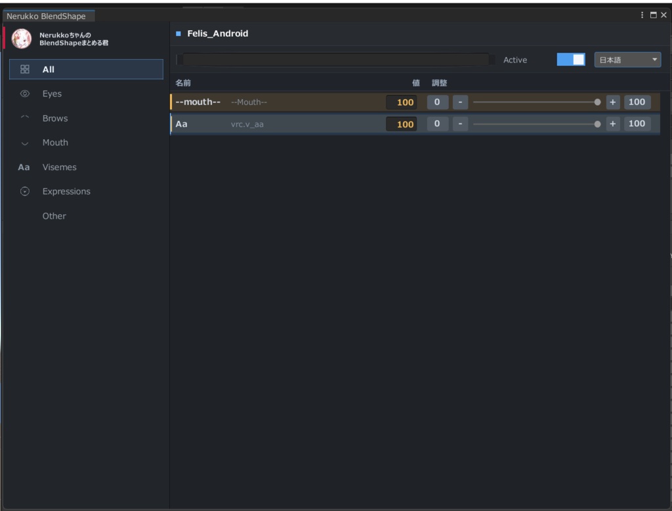This screenshot has width=672, height=511.
Task: Click the 調整 column header
Action: [x=439, y=83]
